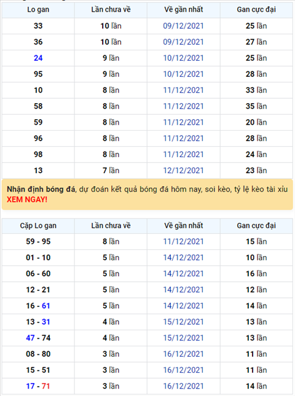Click date 16/12/2021 in row 17 - 71
Image resolution: width=295 pixels, height=396 pixels.
183,386
